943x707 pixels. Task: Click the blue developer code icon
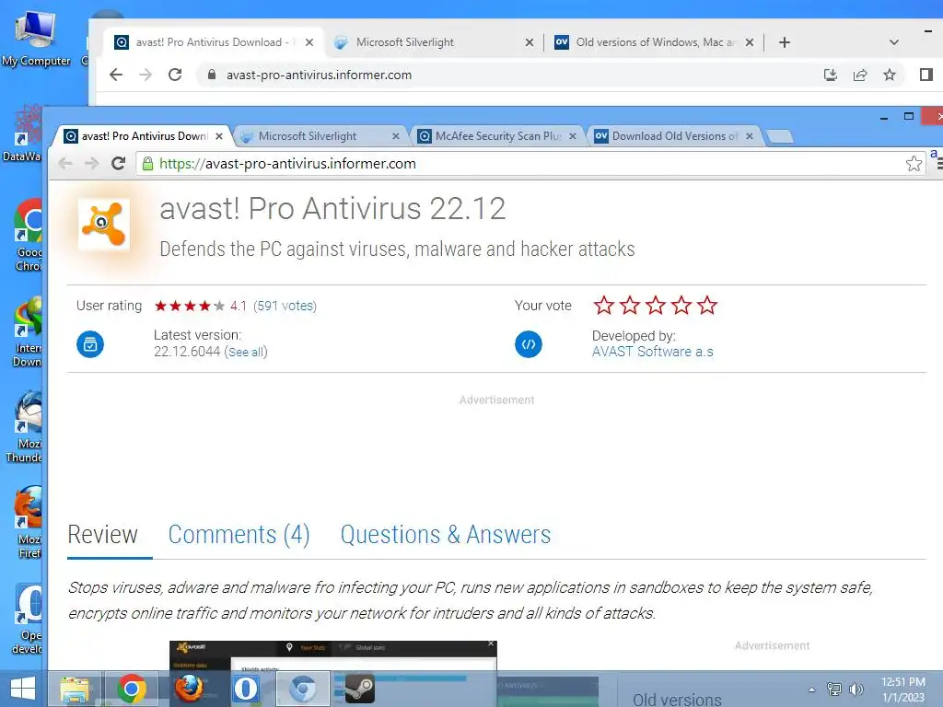point(528,344)
